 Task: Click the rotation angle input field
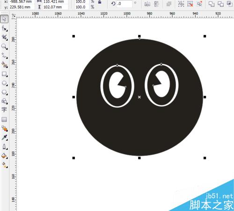tap(124, 4)
